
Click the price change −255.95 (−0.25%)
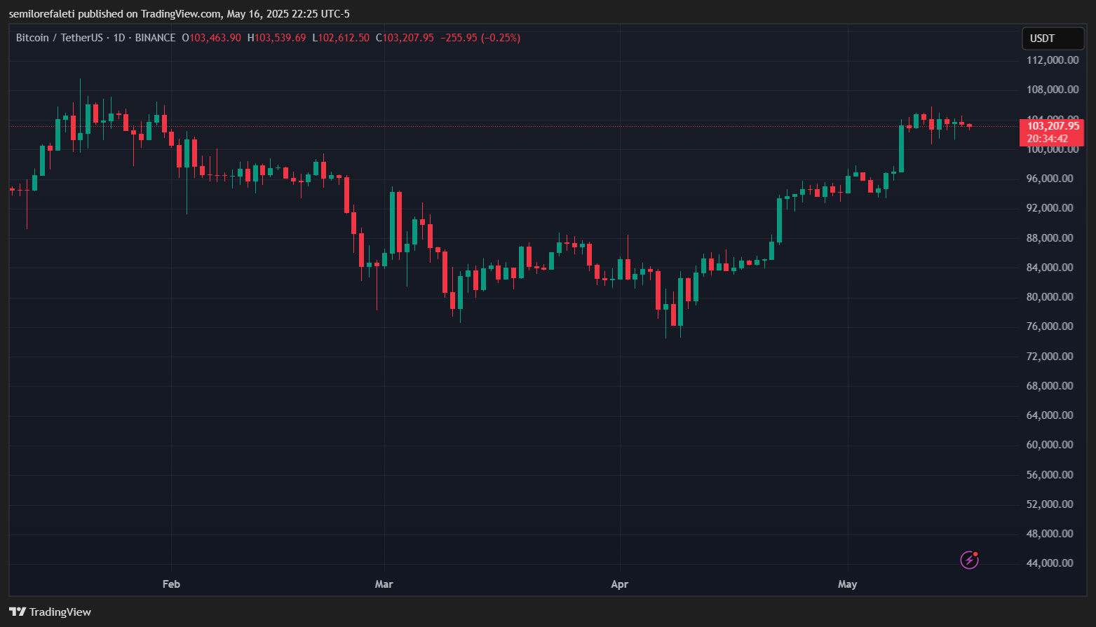[480, 38]
